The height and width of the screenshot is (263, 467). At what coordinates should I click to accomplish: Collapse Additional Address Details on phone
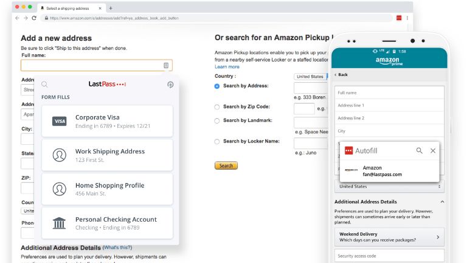pos(442,202)
